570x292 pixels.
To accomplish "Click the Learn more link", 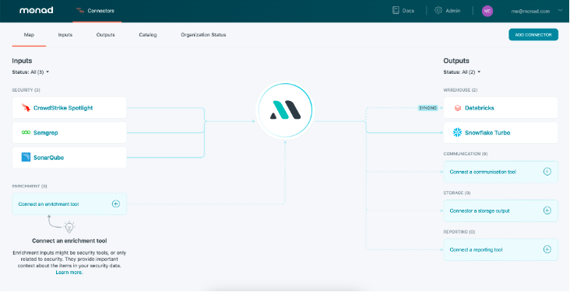I will tap(69, 273).
